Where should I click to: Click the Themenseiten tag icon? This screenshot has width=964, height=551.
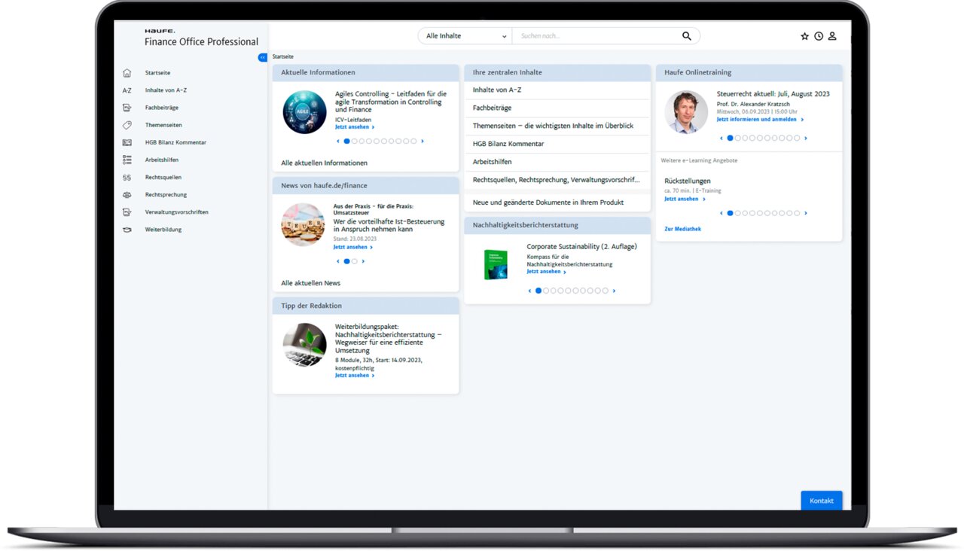pyautogui.click(x=127, y=125)
